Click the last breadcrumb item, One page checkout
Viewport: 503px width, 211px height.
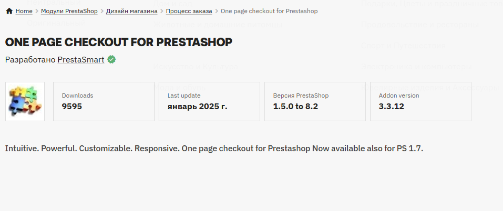point(269,11)
